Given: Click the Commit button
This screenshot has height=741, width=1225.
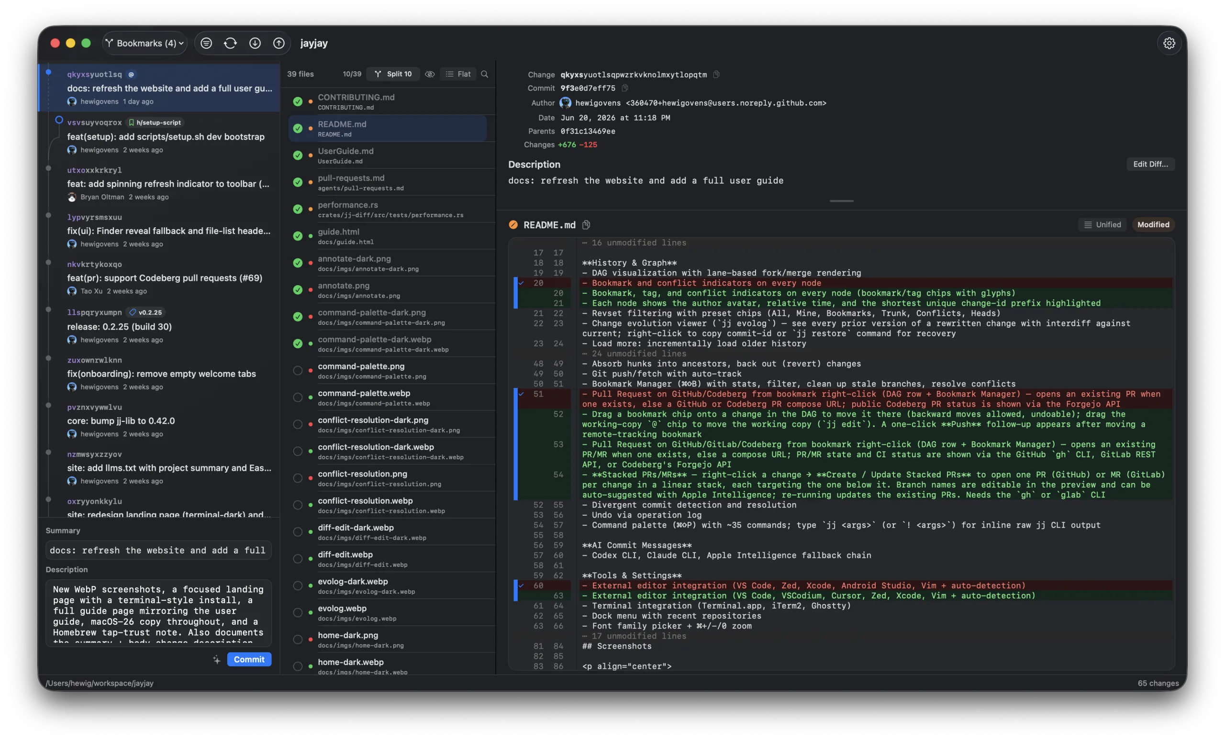Looking at the screenshot, I should point(249,659).
